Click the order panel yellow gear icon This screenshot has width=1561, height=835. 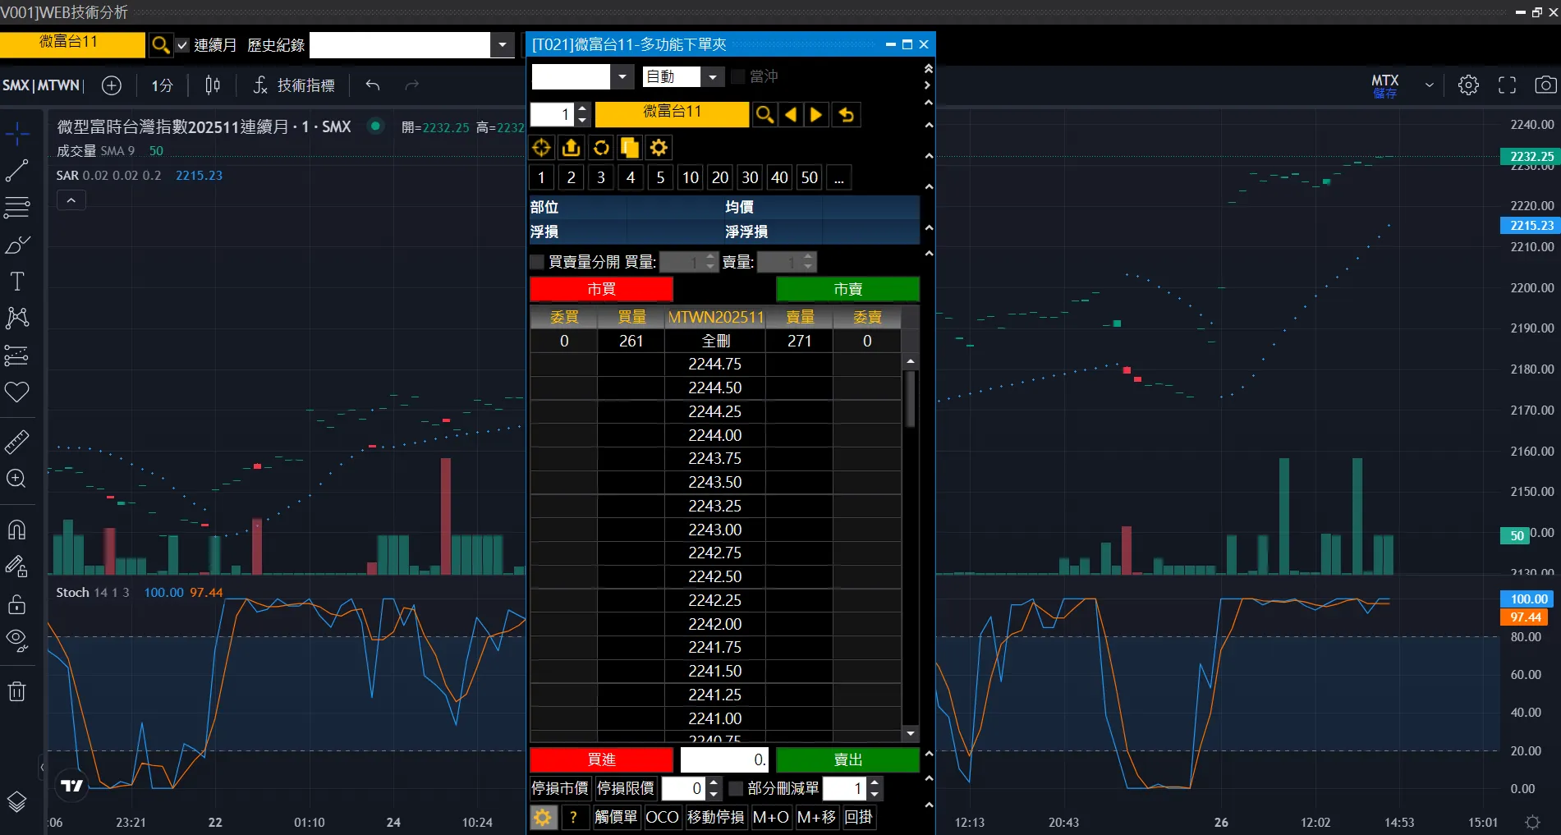659,148
